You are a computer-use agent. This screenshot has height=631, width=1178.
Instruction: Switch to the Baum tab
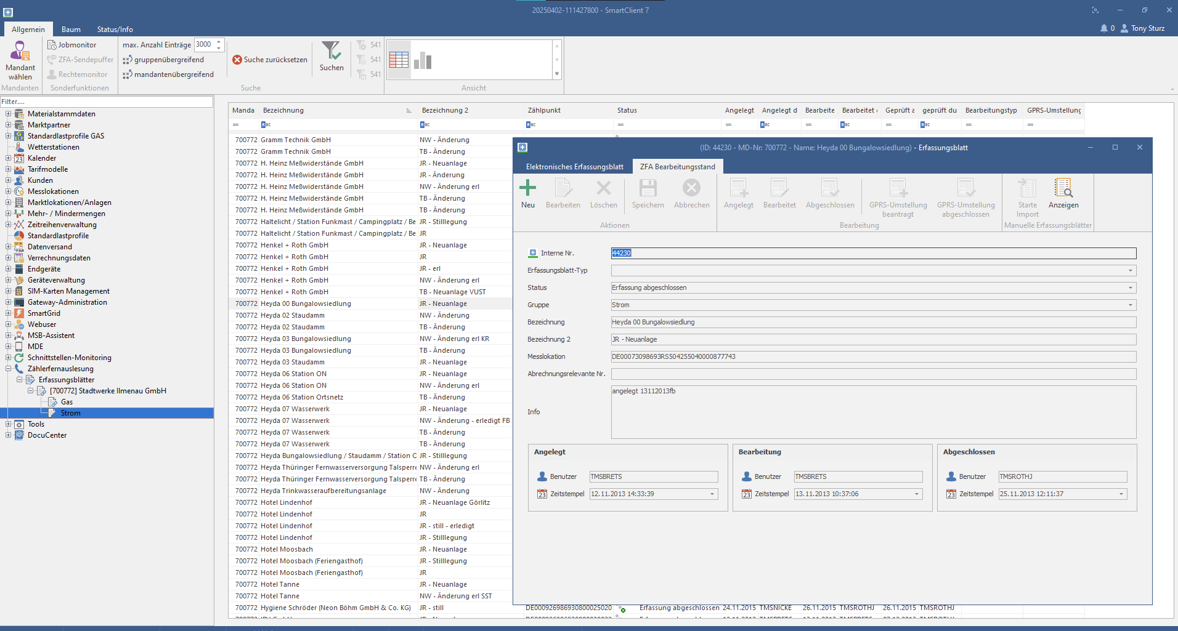[x=71, y=30]
